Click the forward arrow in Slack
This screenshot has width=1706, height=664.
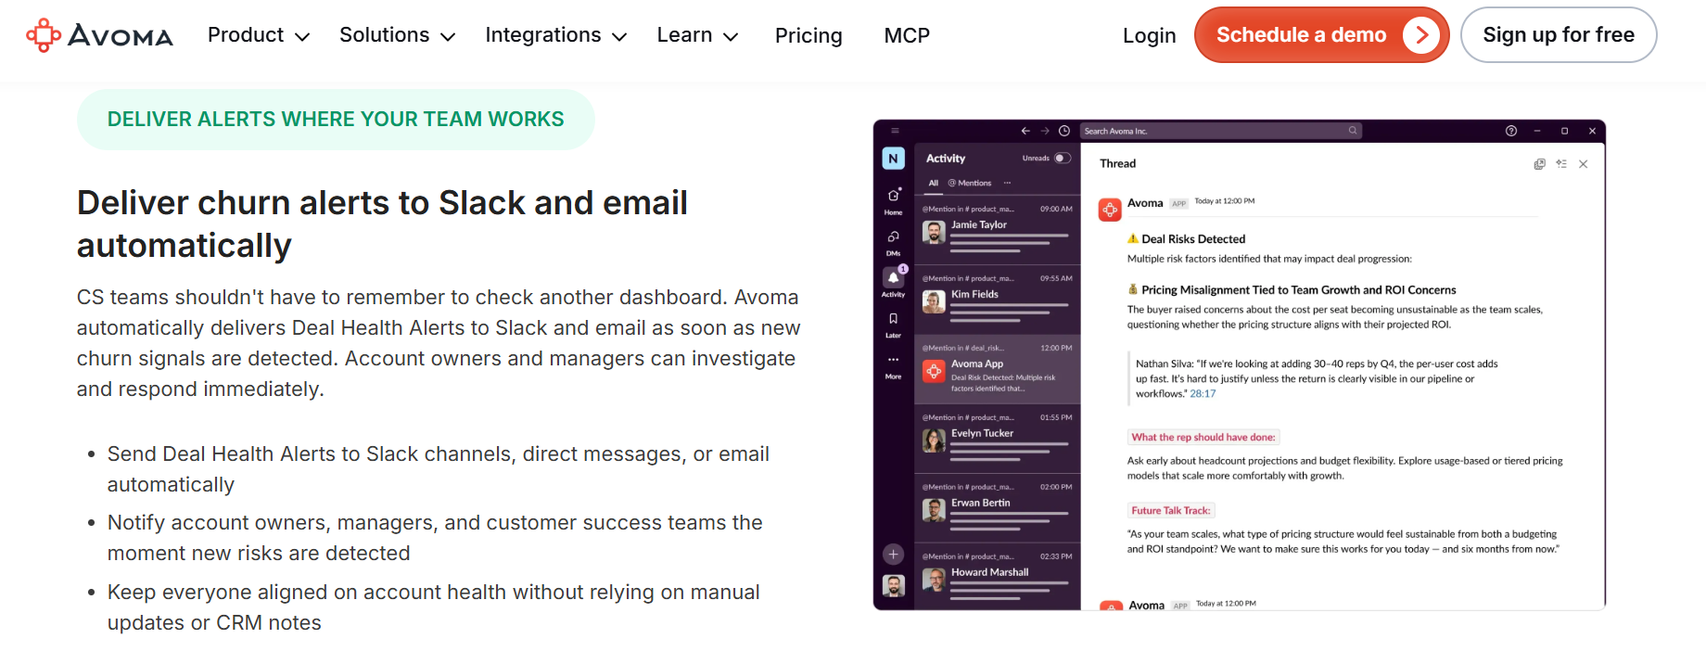click(1045, 131)
